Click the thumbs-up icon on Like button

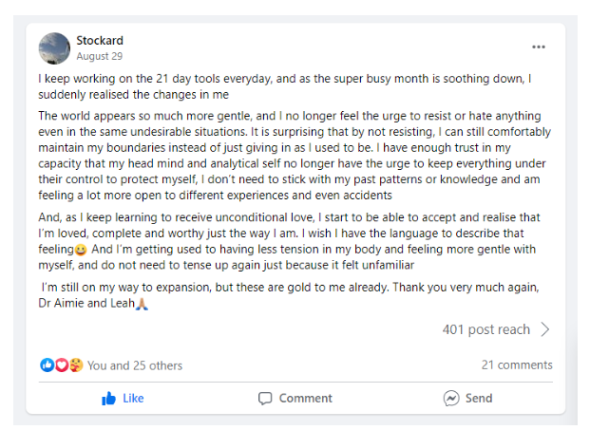click(x=109, y=399)
